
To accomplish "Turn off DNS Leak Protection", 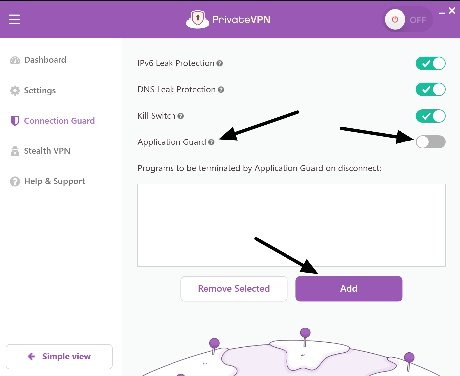I will pos(430,89).
